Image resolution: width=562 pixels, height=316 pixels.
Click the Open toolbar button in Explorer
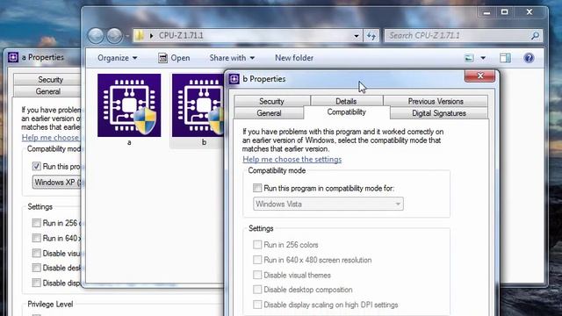click(174, 58)
